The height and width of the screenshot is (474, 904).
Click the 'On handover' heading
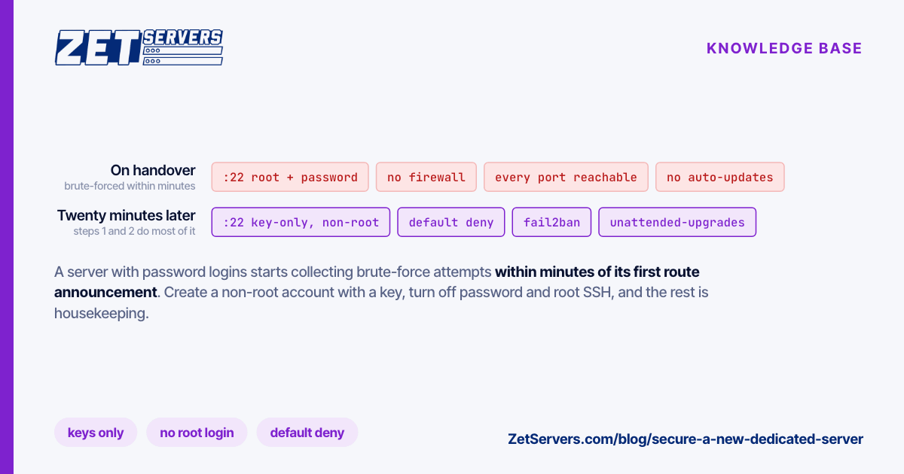tap(153, 171)
